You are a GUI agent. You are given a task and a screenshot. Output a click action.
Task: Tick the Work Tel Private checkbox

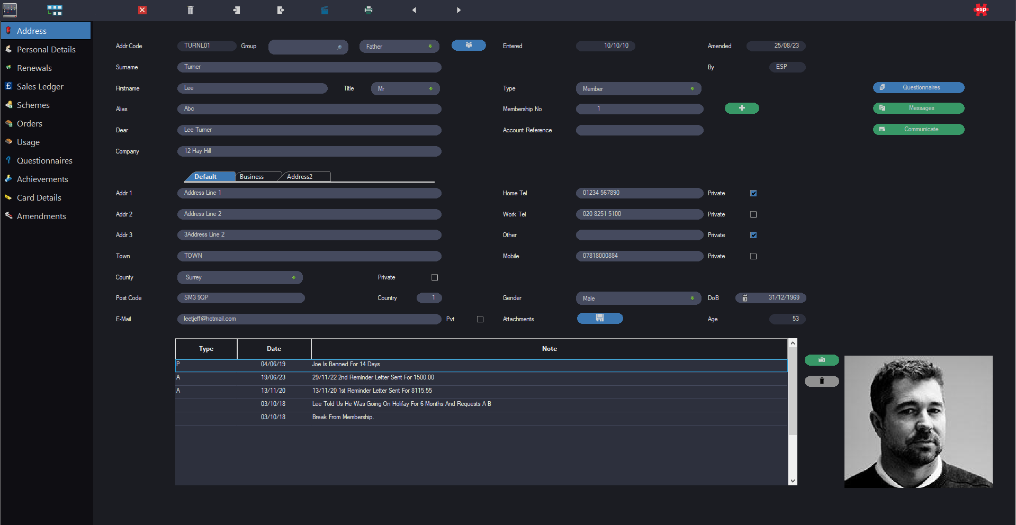pos(753,214)
